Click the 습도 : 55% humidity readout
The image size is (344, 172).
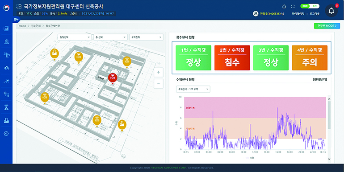click(41, 13)
